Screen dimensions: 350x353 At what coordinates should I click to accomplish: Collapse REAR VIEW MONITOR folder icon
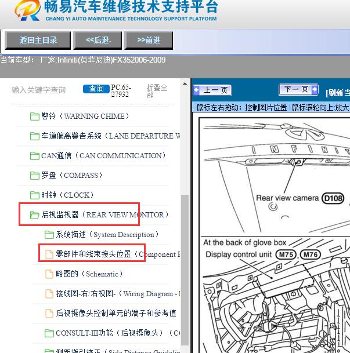pyautogui.click(x=35, y=215)
